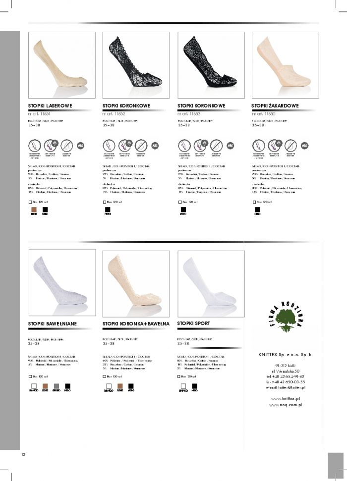Screen dimensions: 347x481
Task: Click the black lace Stopki Koronkowe 11652 photo
Action: tap(136, 65)
